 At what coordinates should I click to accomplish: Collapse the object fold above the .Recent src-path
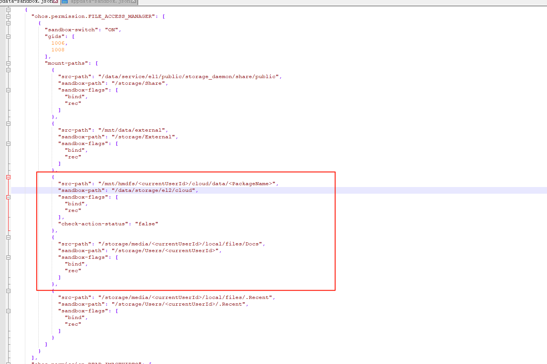pyautogui.click(x=8, y=291)
